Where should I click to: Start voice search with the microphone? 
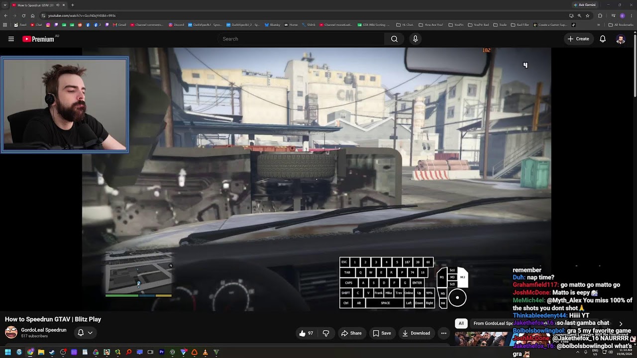click(416, 39)
